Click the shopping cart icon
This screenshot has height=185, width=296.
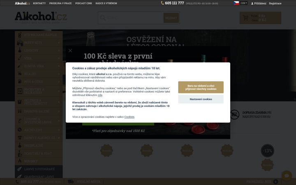(x=245, y=18)
